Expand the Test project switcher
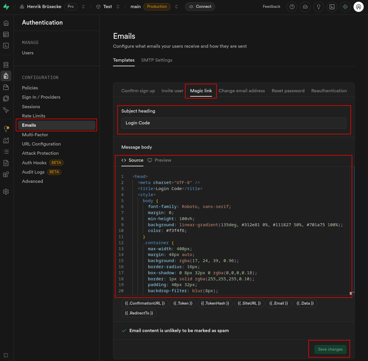The height and width of the screenshot is (361, 368). pos(118,7)
